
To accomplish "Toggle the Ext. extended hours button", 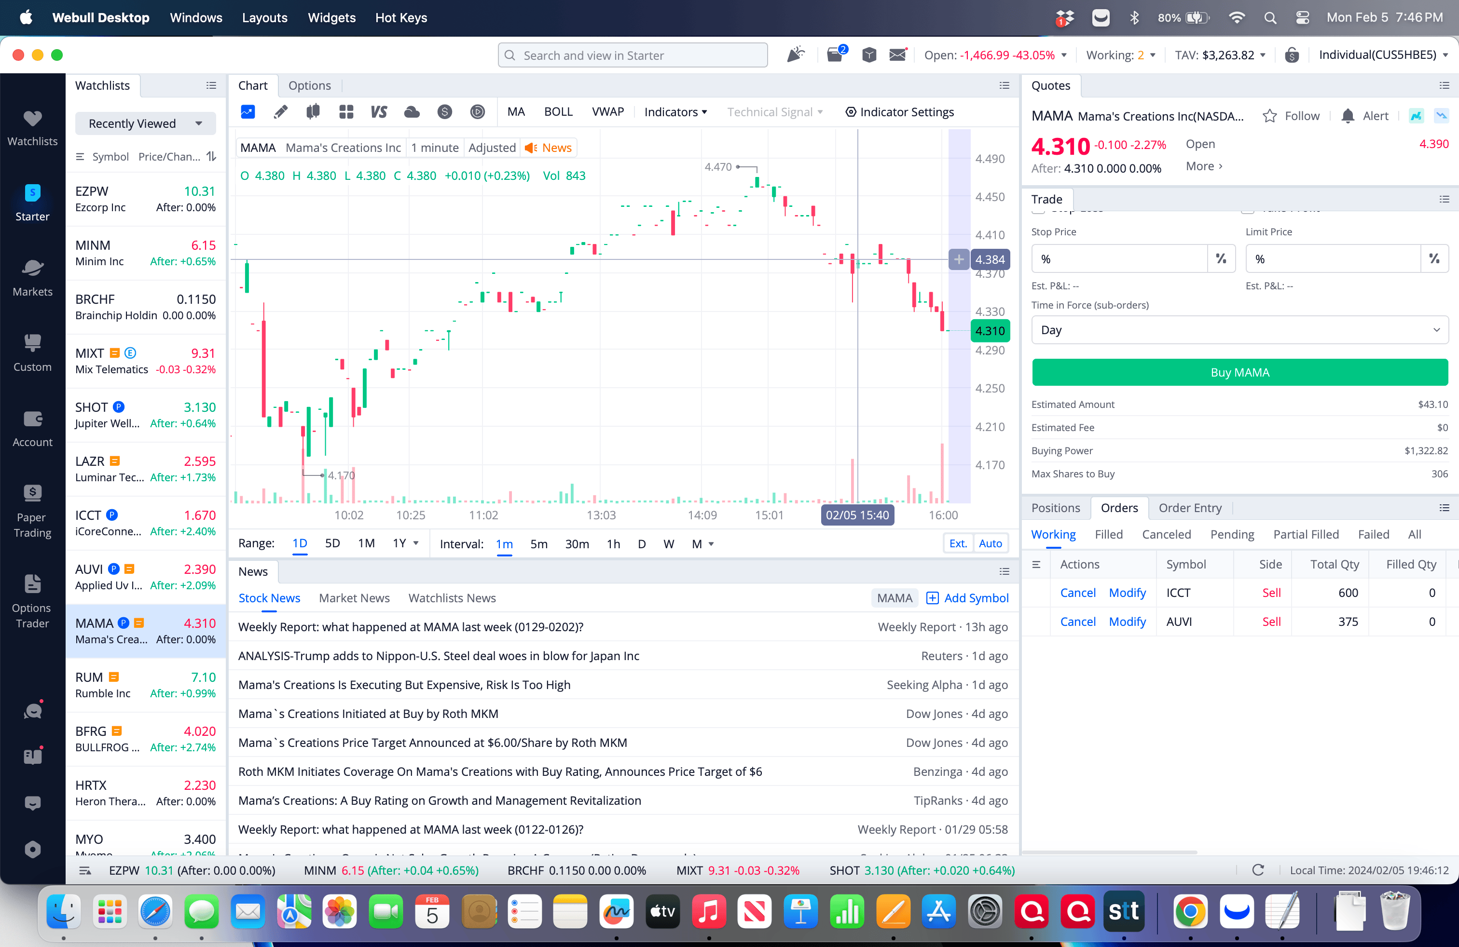I will tap(958, 543).
